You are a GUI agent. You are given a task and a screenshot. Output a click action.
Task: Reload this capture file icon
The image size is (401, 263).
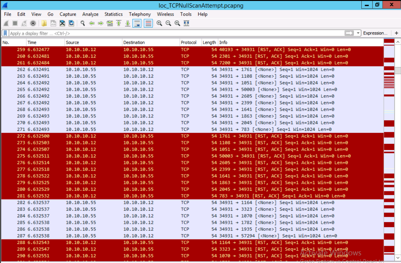tap(71, 23)
